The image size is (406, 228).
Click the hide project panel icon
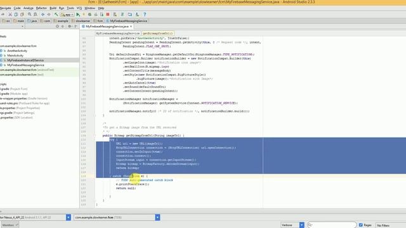tap(75, 27)
